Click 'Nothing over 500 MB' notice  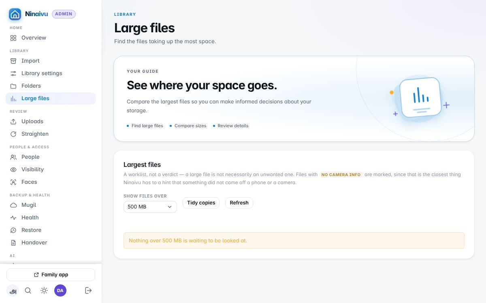[x=294, y=241]
